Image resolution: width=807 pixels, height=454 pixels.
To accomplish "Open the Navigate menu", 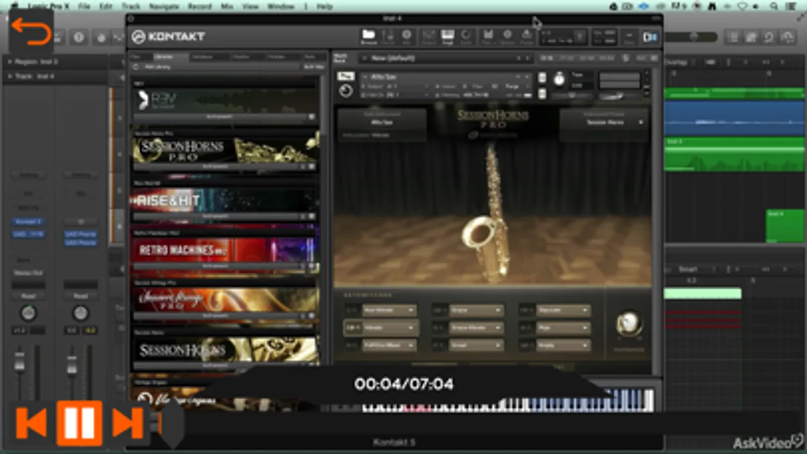I will pyautogui.click(x=164, y=6).
